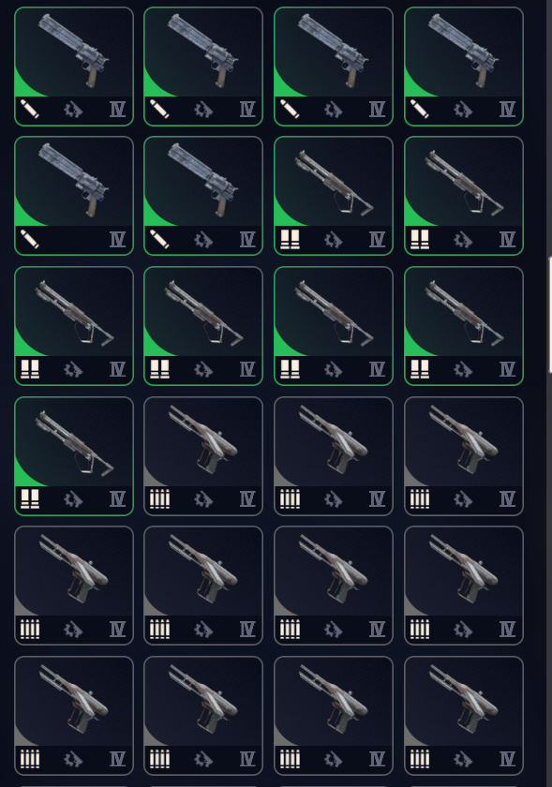Click the gear icon on the fourth-row rightmost pistol card

463,498
